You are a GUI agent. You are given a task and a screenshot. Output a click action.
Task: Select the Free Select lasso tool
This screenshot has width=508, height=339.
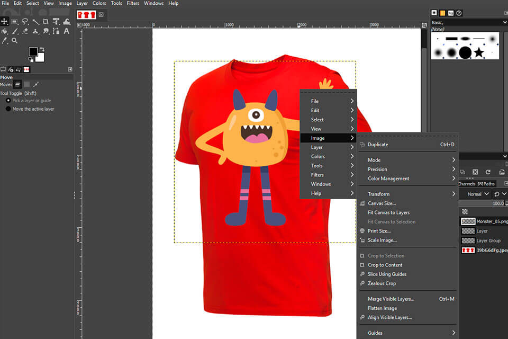point(25,21)
